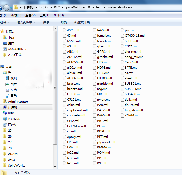Screen dimensions: 182x175
Task: Click the navigation pane scrollbar thumb
Action: pos(55,88)
